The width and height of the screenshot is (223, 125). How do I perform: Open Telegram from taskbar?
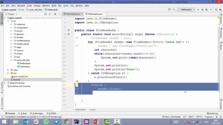coord(56,122)
